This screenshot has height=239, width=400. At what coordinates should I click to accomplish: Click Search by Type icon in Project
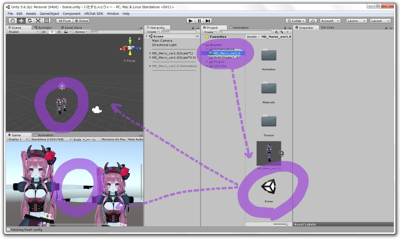[276, 32]
